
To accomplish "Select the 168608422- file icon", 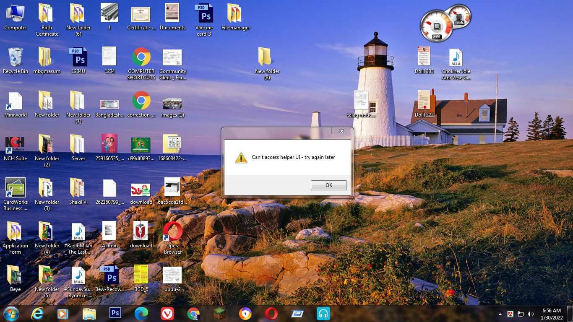I will pos(172,148).
